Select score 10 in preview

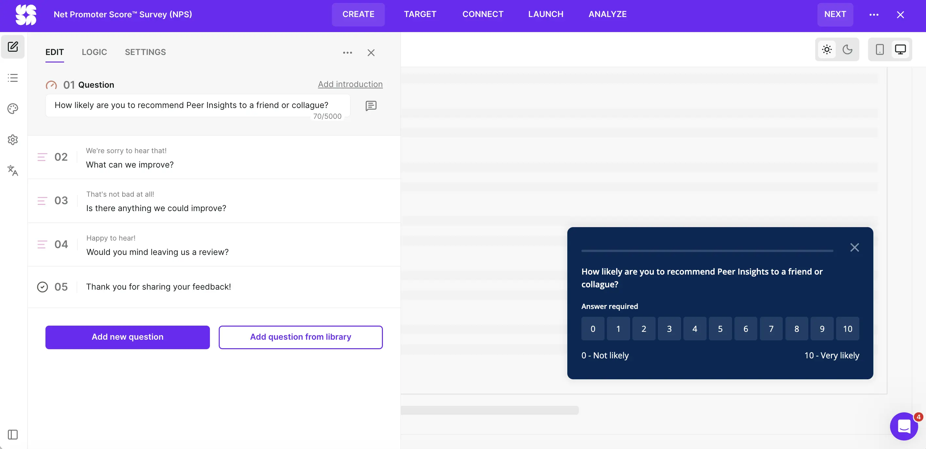pyautogui.click(x=848, y=329)
